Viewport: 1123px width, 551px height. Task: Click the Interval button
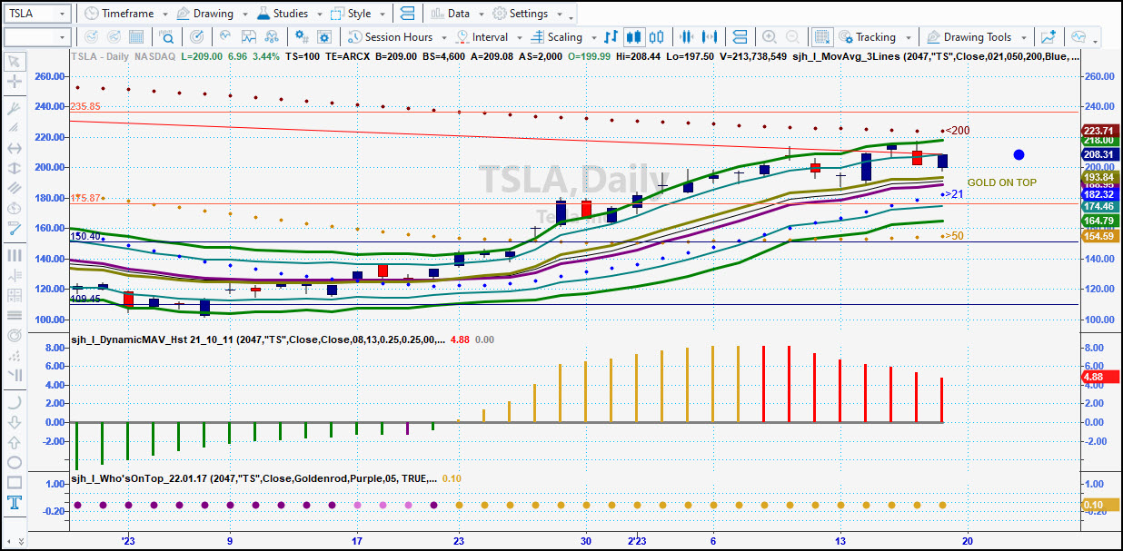pyautogui.click(x=482, y=37)
